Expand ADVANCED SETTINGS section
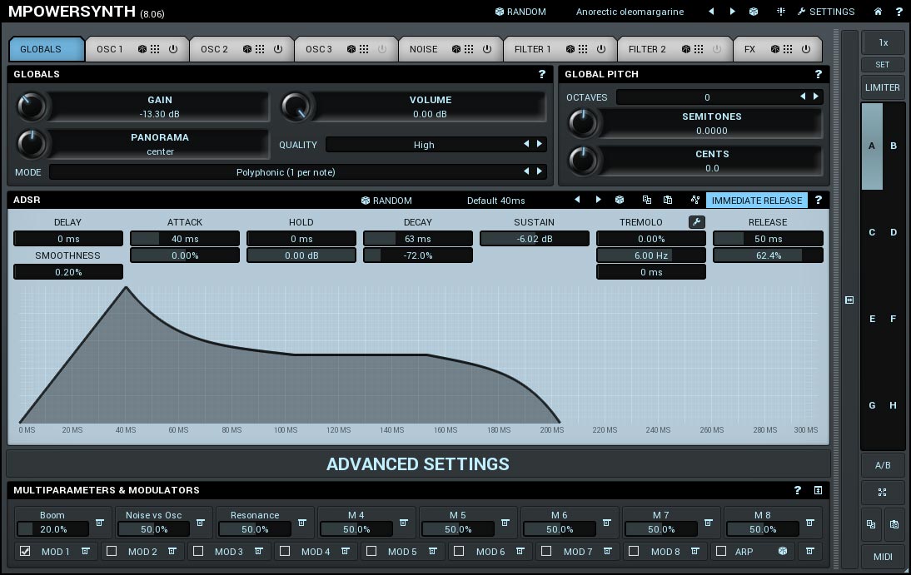 pyautogui.click(x=418, y=464)
